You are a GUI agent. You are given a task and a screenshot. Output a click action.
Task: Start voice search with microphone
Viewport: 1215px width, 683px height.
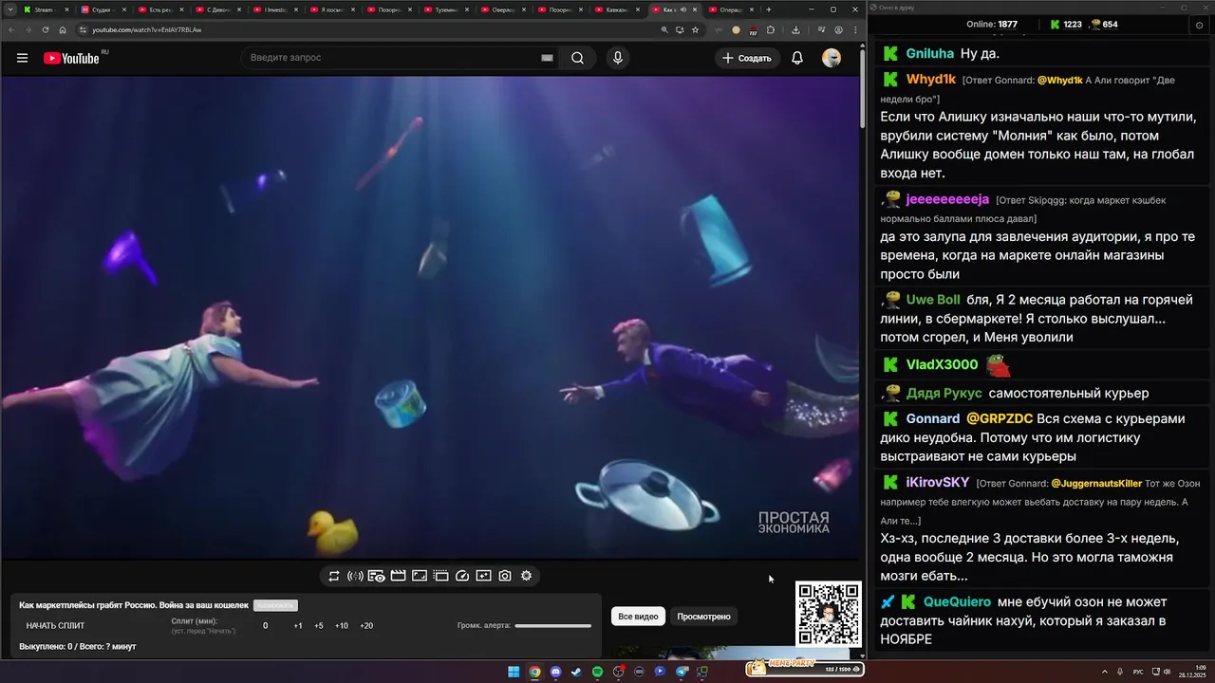pyautogui.click(x=618, y=58)
